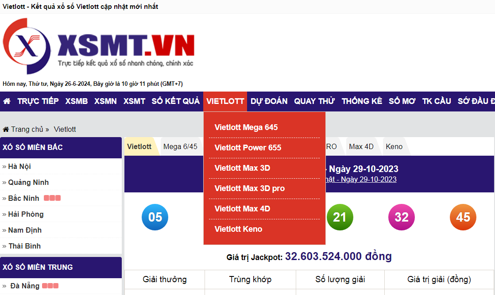The height and width of the screenshot is (295, 495).
Task: Select the Mega 6/45 tab
Action: (181, 146)
